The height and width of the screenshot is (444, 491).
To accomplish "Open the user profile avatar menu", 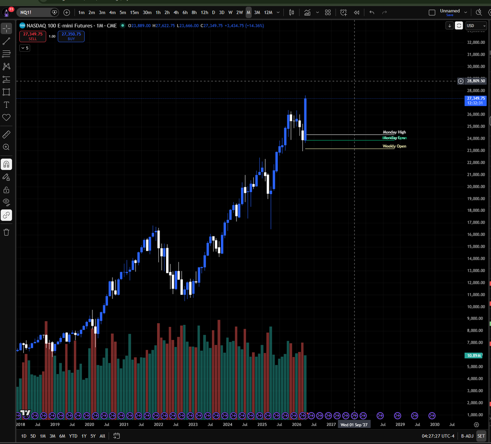I will point(7,12).
